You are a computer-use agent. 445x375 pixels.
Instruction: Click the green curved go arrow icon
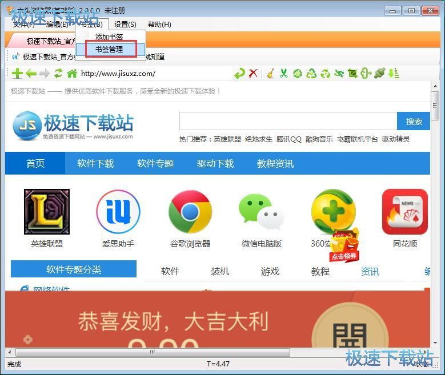pos(239,74)
